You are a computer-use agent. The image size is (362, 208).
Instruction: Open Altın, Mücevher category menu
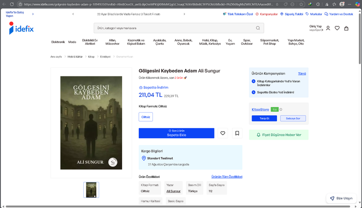112,42
